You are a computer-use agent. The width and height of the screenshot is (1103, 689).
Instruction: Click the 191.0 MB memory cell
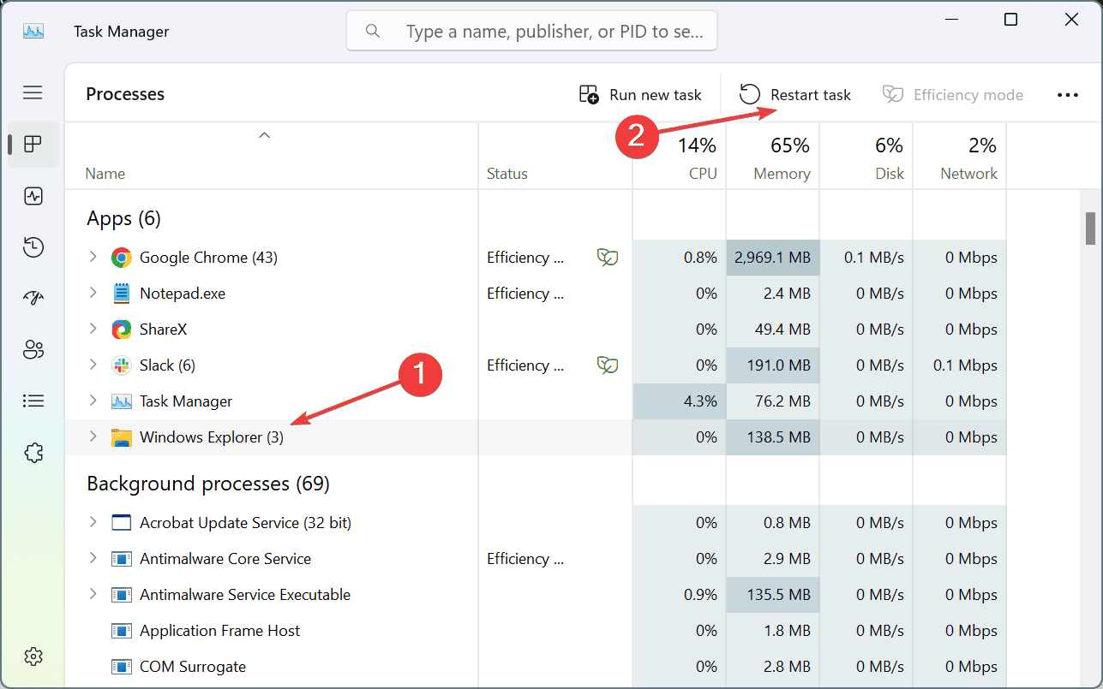click(773, 365)
